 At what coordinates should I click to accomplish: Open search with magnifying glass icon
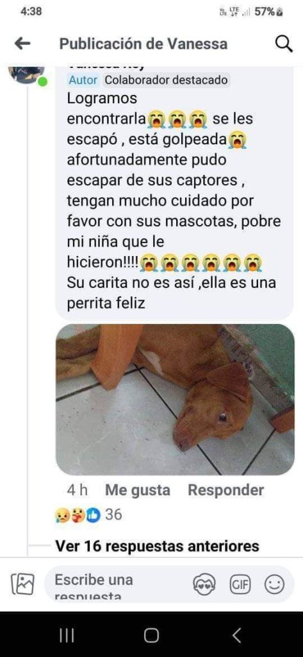pyautogui.click(x=284, y=44)
